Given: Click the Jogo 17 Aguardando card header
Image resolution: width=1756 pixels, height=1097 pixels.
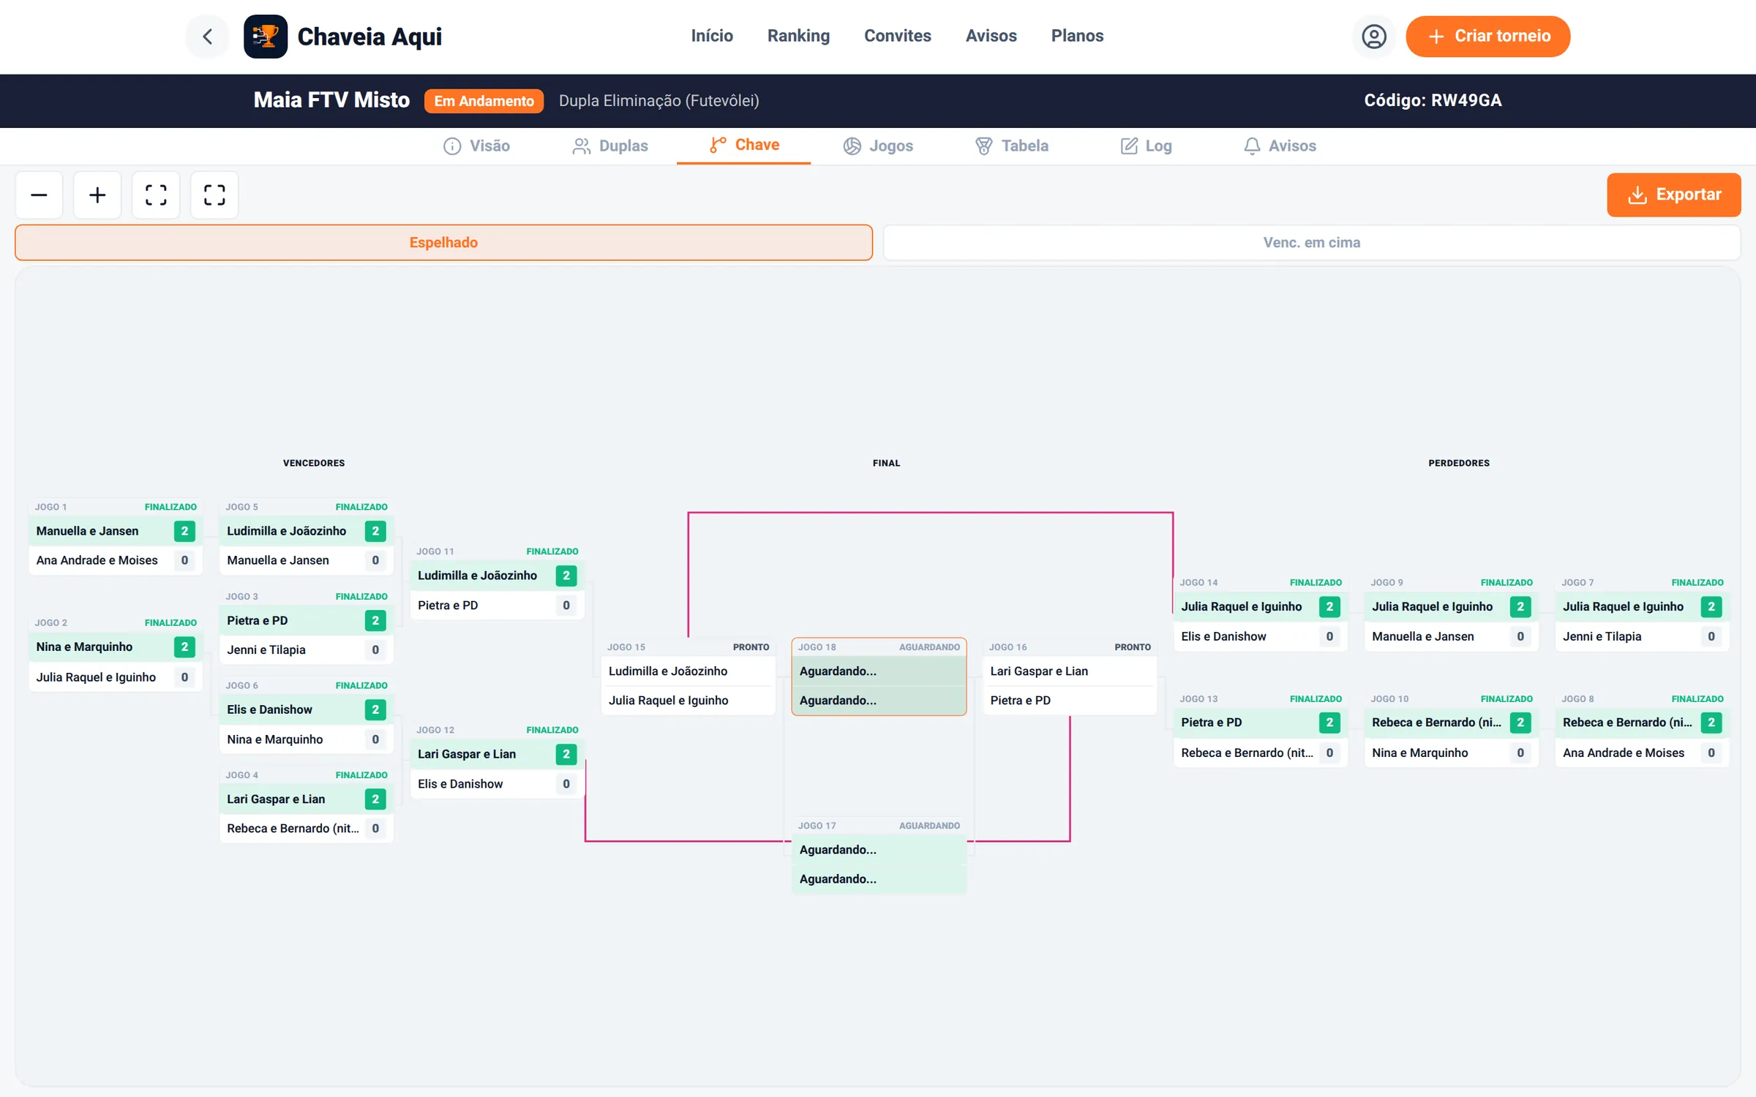Looking at the screenshot, I should point(879,826).
